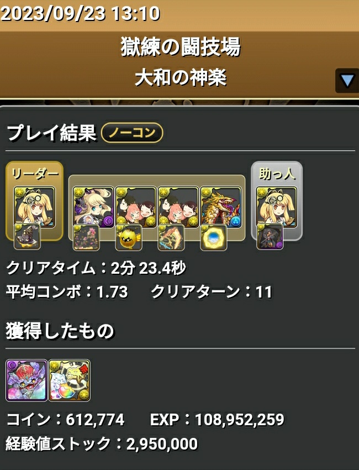Tap the 大和の神楽 floor name
Screen dimensions: 359x470
(181, 77)
